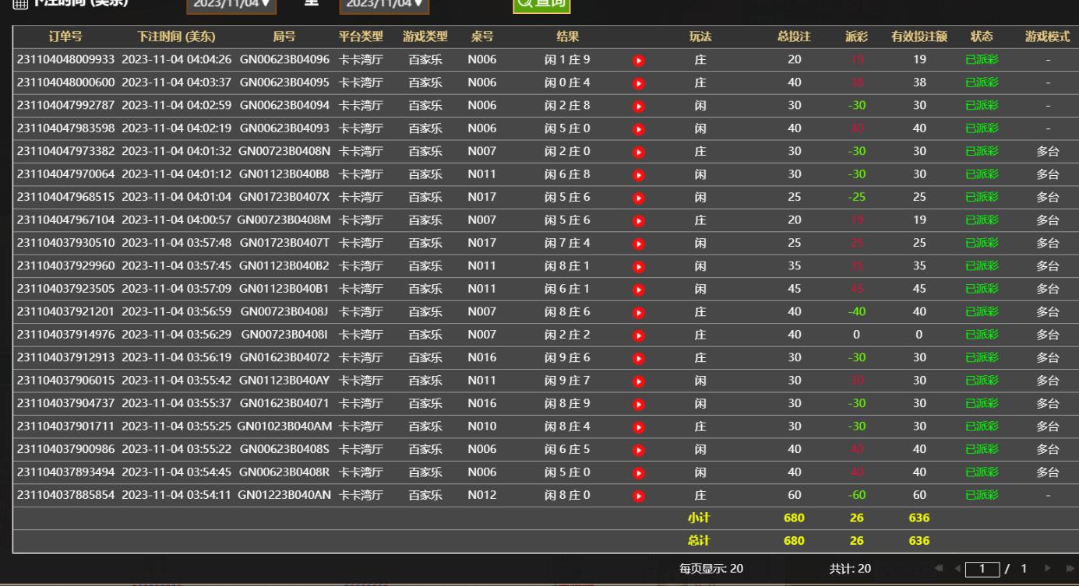This screenshot has width=1079, height=586.
Task: Play the replay for round GN01223B040AN
Action: point(639,496)
